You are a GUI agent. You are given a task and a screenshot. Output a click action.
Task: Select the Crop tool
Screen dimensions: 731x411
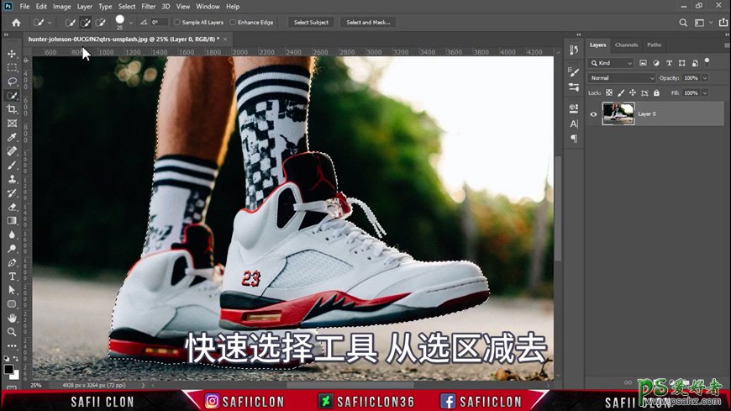(x=12, y=109)
